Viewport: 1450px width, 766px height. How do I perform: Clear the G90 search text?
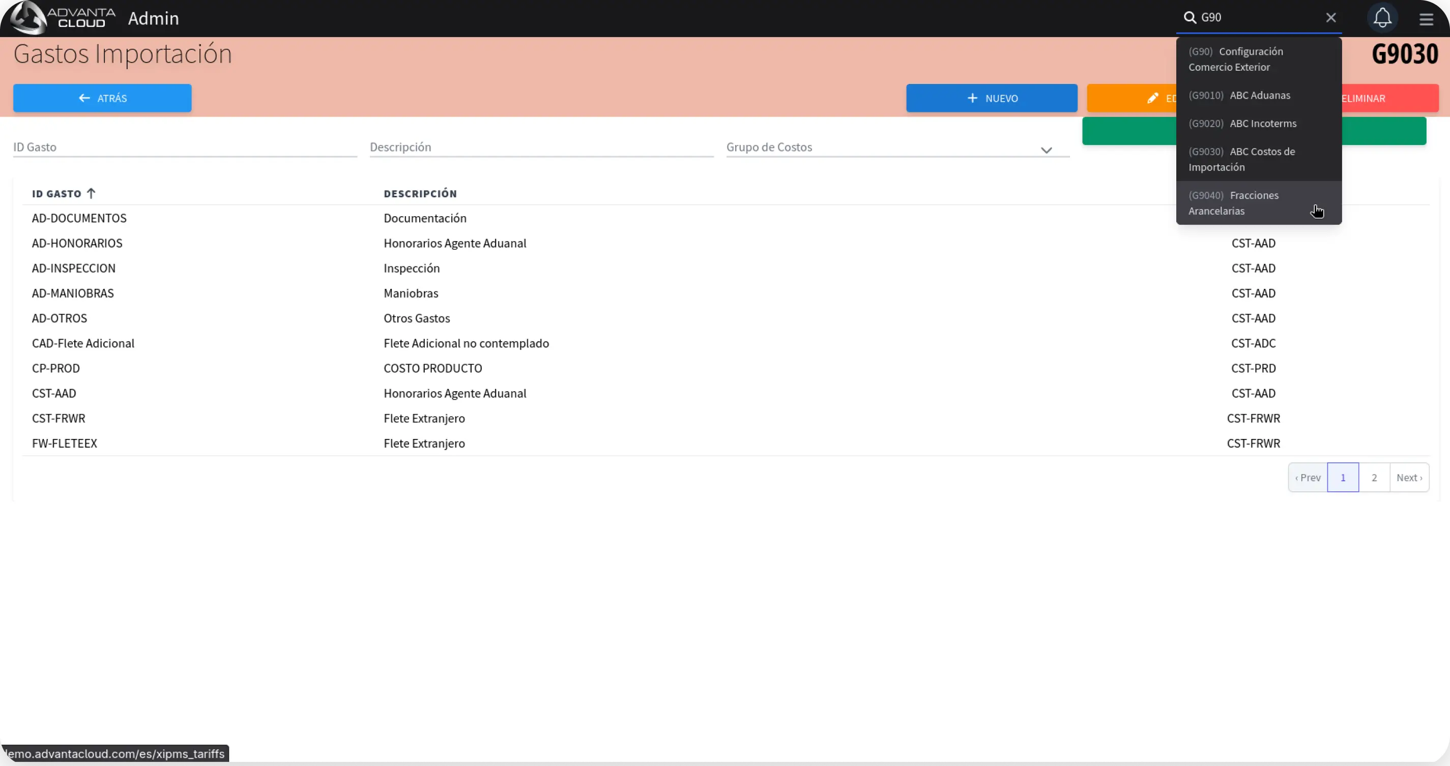(x=1330, y=17)
